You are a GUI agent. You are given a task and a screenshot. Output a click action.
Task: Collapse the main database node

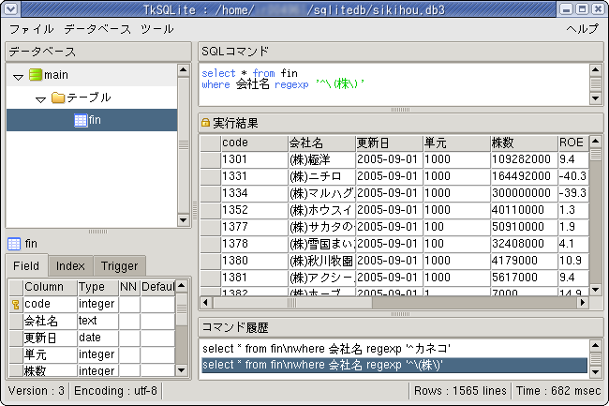(19, 75)
